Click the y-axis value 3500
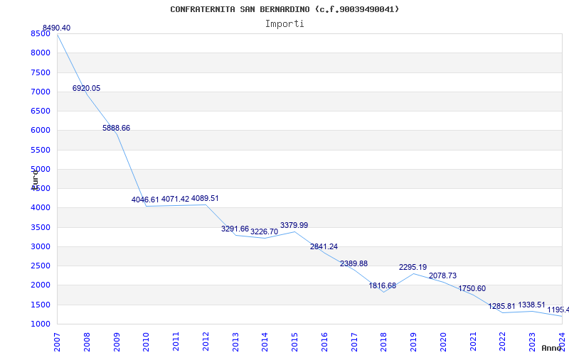569x355 pixels. coord(41,227)
